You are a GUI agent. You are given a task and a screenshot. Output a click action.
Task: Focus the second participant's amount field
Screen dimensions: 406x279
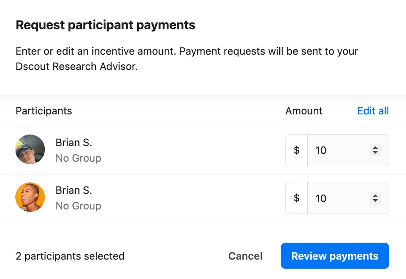(337, 198)
